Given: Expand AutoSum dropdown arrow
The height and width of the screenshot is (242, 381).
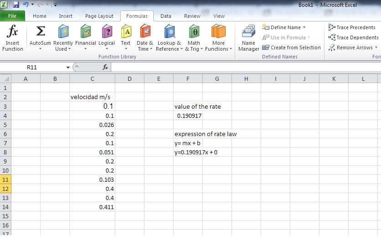Looking at the screenshot, I should point(41,49).
